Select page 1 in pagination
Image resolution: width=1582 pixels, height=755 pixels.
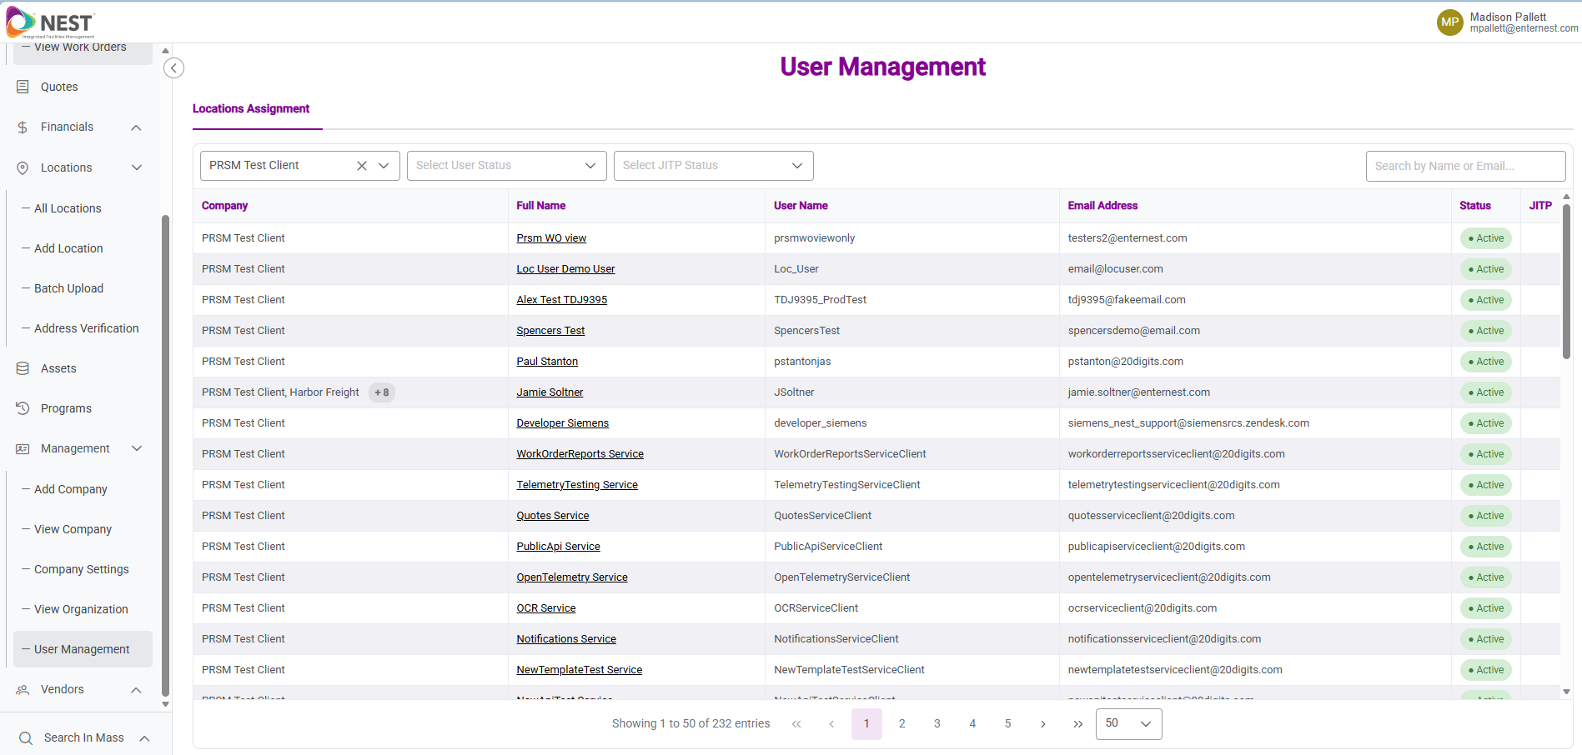pyautogui.click(x=866, y=724)
